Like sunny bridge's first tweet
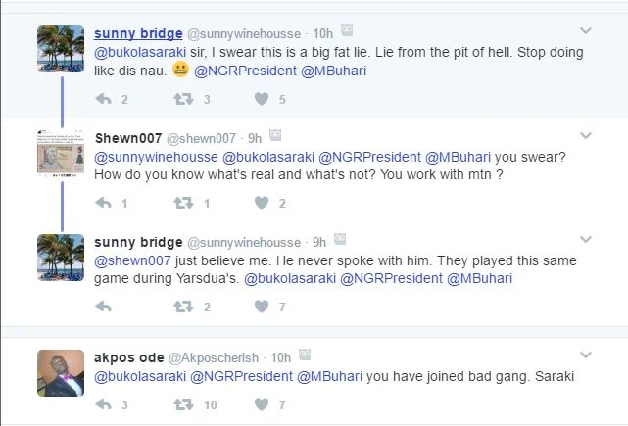This screenshot has width=628, height=426. (x=262, y=99)
